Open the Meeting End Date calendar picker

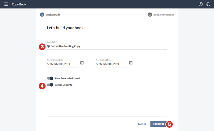click(x=131, y=63)
